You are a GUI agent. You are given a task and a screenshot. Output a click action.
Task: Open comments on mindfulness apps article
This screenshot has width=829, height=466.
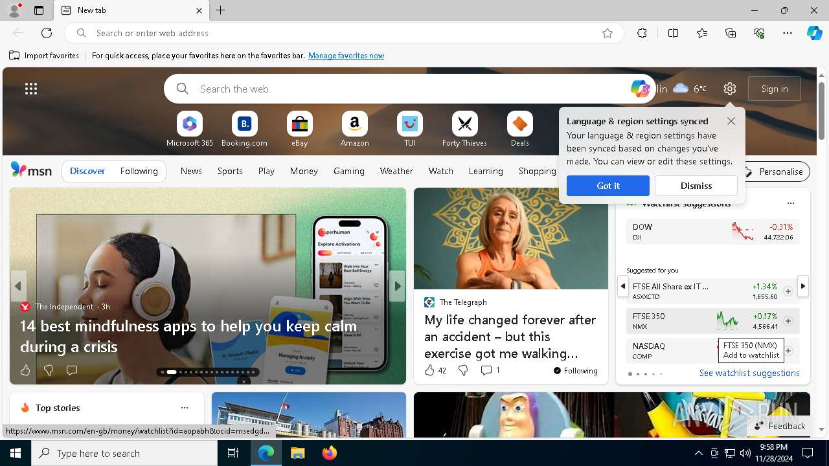72,370
